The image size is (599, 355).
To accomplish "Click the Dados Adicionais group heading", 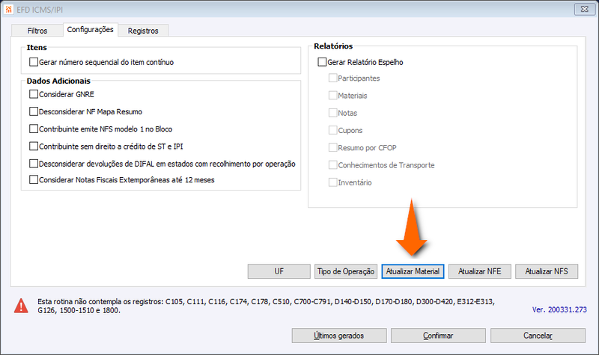I will click(58, 81).
